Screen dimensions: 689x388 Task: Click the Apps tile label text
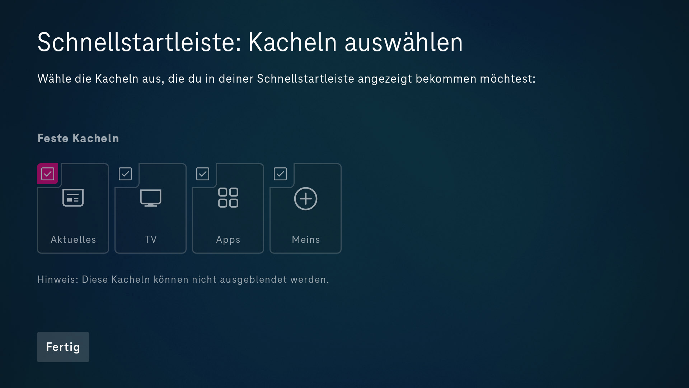(228, 239)
